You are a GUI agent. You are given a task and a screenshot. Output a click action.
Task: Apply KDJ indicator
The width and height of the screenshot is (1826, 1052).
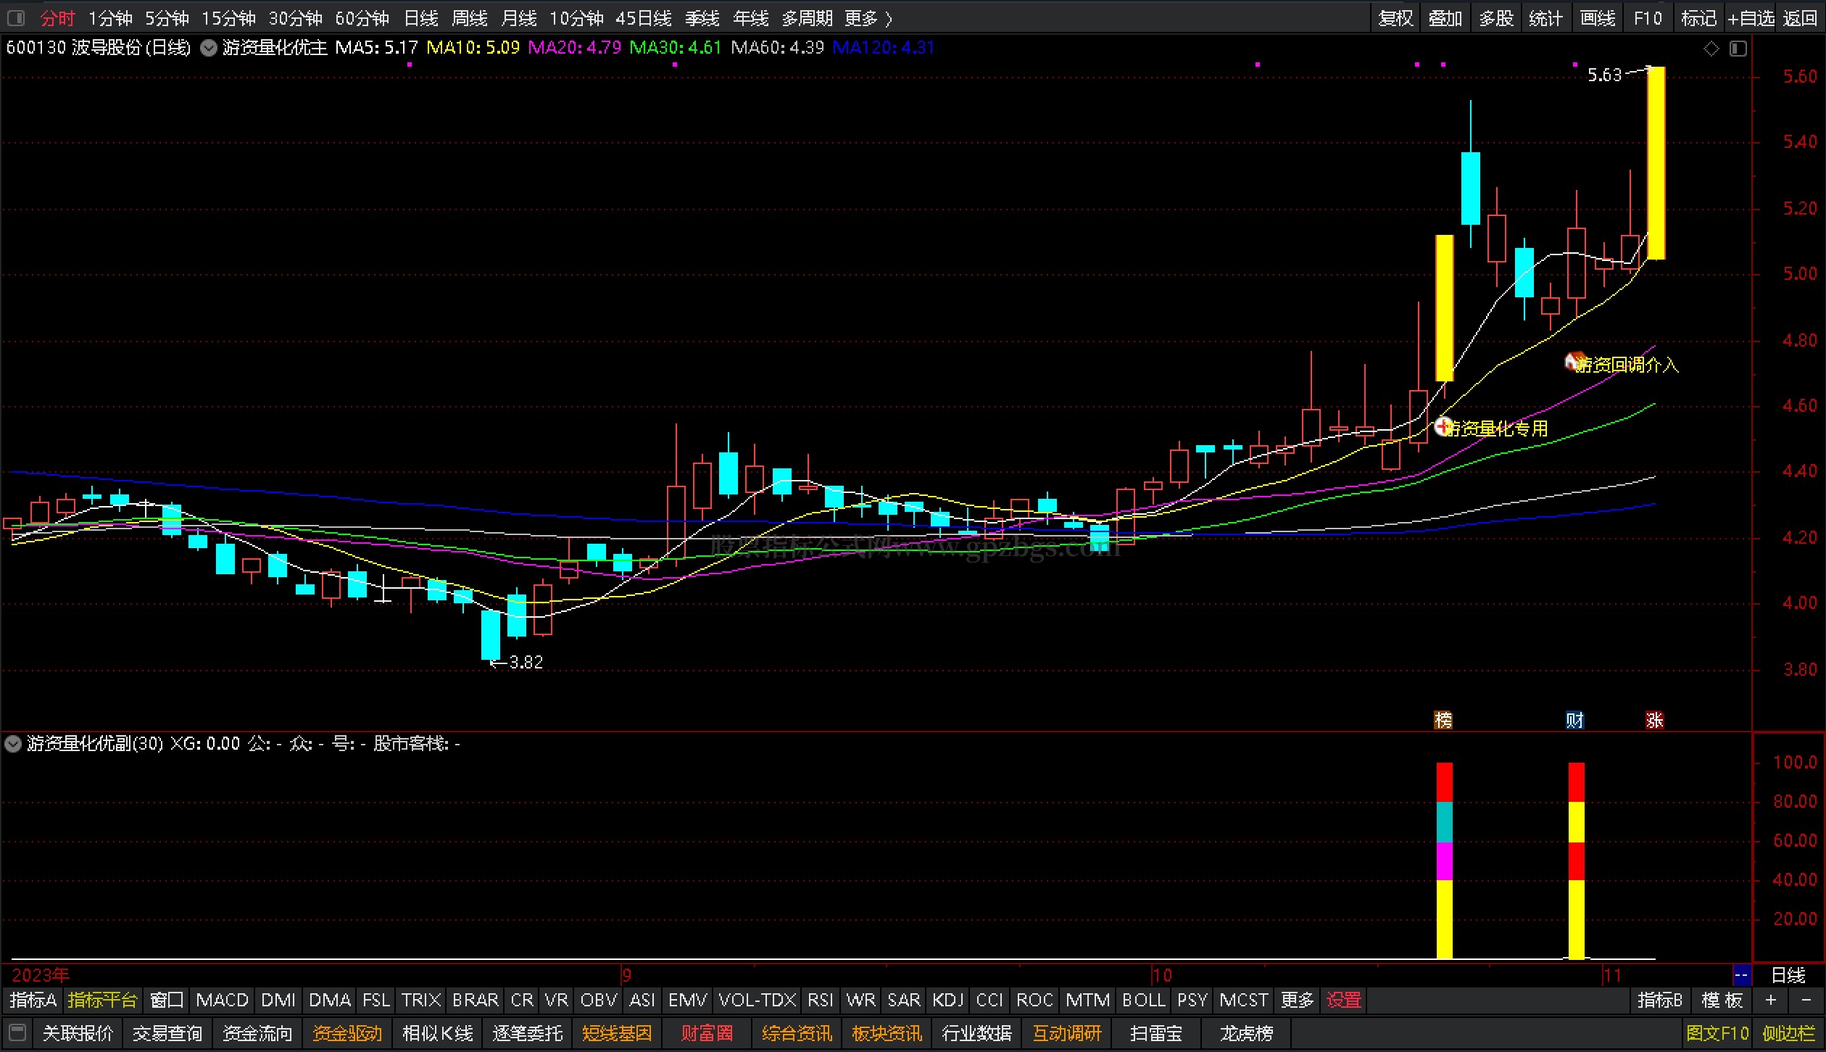[x=947, y=1001]
